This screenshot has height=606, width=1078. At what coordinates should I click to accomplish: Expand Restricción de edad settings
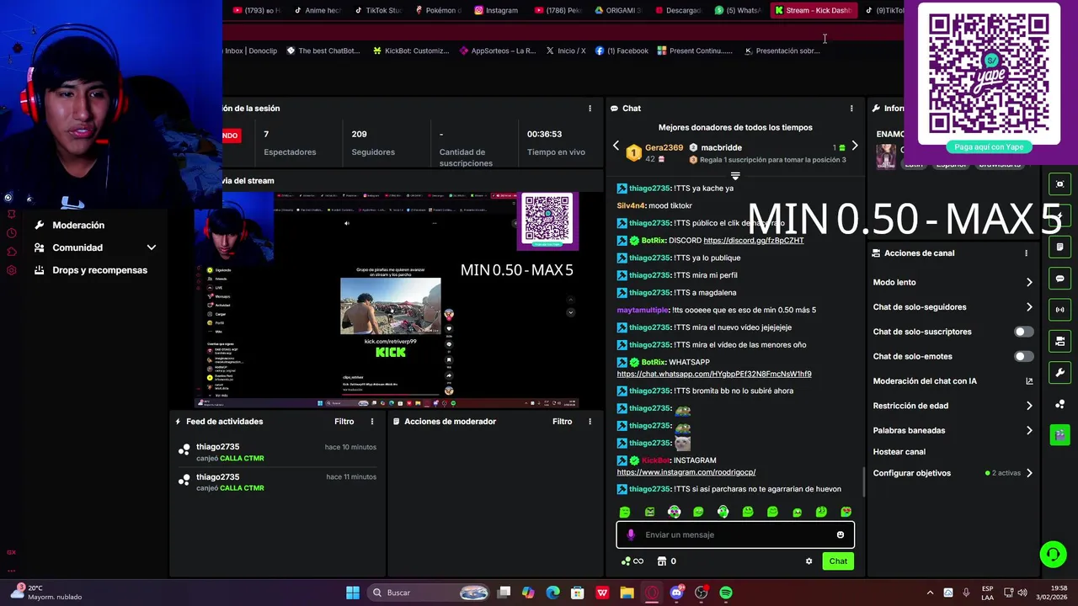point(1029,406)
